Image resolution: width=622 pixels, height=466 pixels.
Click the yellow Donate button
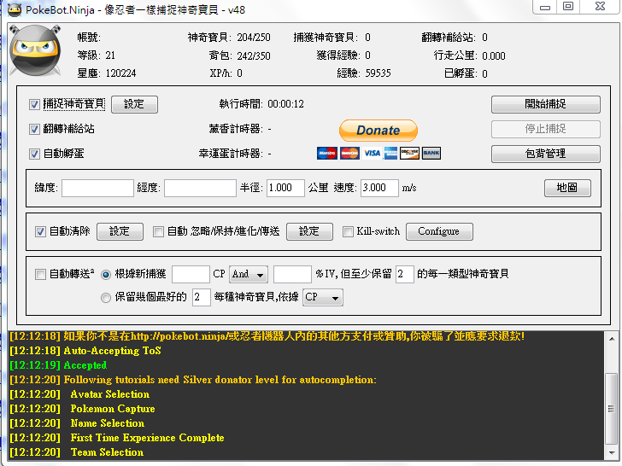(378, 130)
